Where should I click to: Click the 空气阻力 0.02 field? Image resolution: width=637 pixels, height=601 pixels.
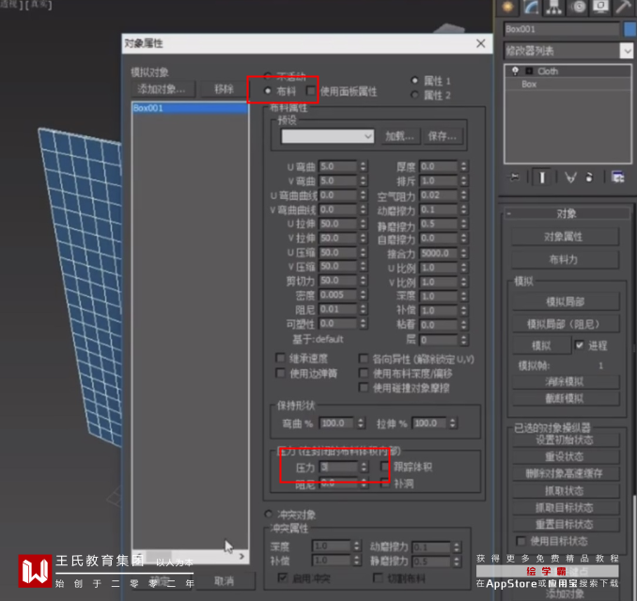click(439, 195)
